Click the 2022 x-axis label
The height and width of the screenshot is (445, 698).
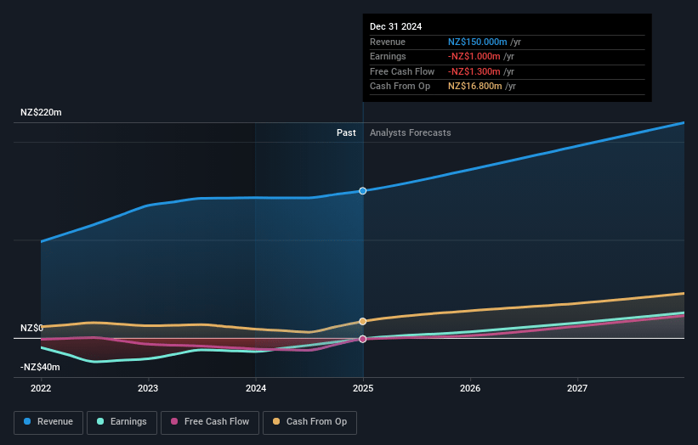click(41, 389)
